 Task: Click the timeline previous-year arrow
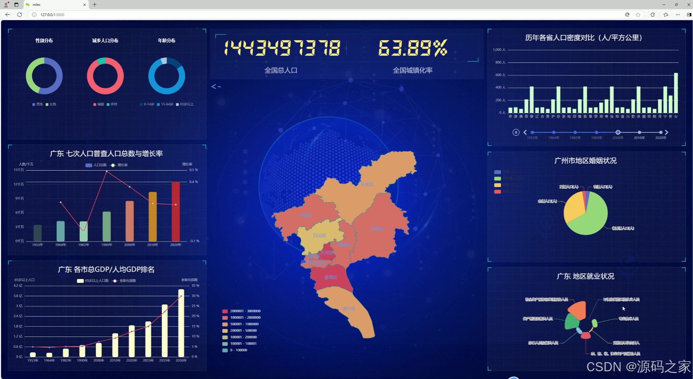(x=525, y=132)
